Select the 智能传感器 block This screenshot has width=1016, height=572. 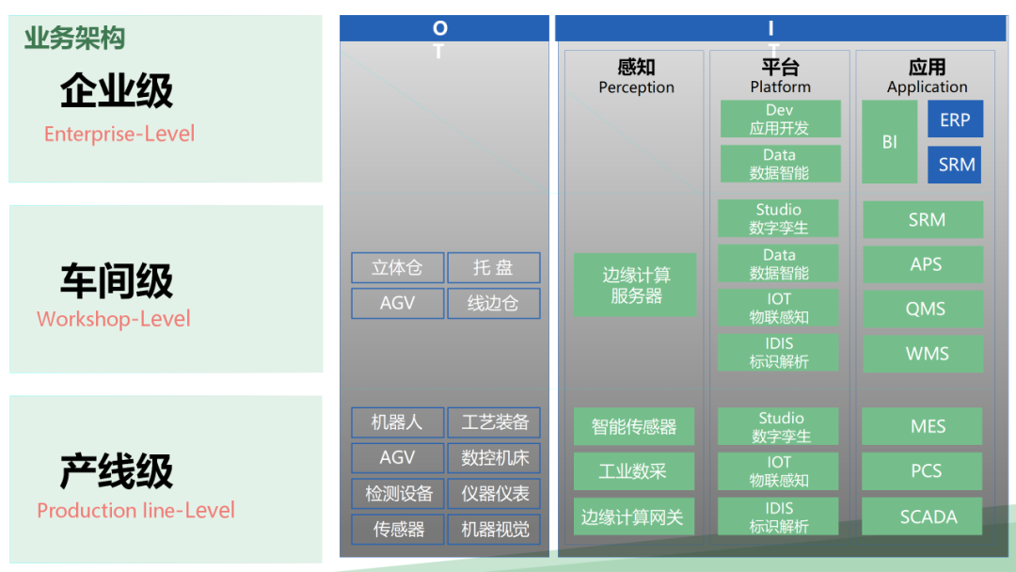(635, 426)
